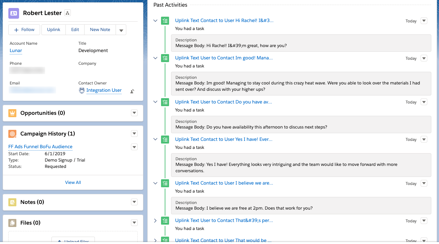Screen dimensions: 439x244
Task: Click the contact hierarchy icon beside Robert Lester
Action: tap(67, 13)
